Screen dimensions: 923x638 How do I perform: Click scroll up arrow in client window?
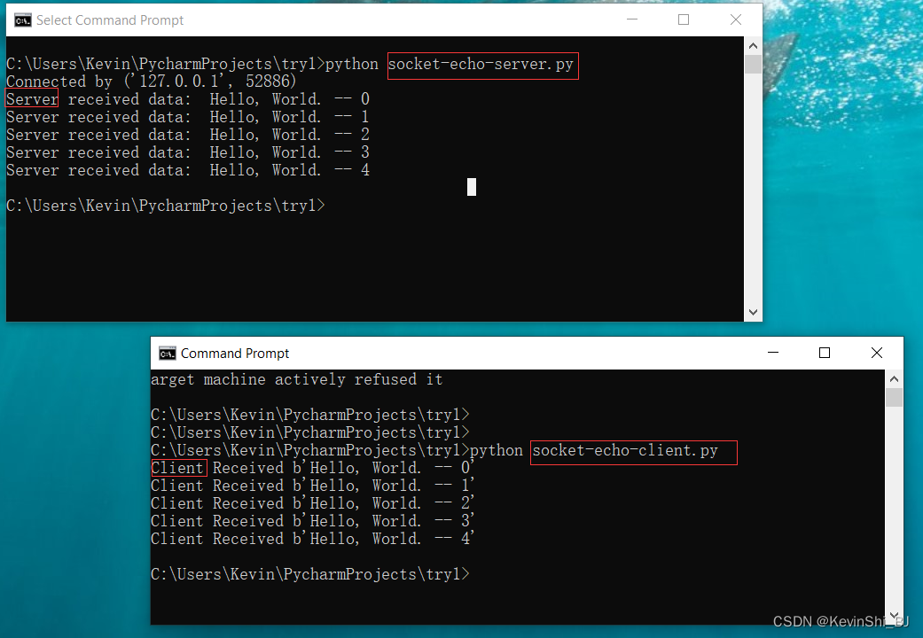894,379
